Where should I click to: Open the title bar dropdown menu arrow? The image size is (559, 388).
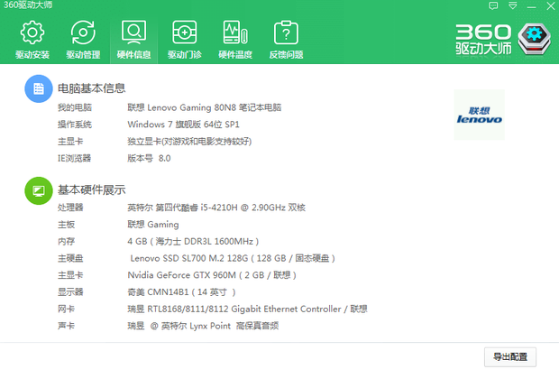click(513, 5)
